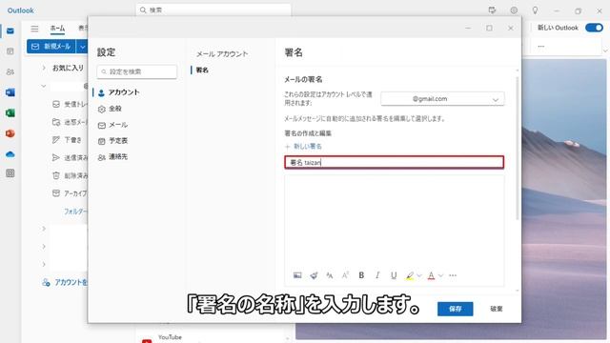Open the font color dropdown arrow

tap(440, 275)
